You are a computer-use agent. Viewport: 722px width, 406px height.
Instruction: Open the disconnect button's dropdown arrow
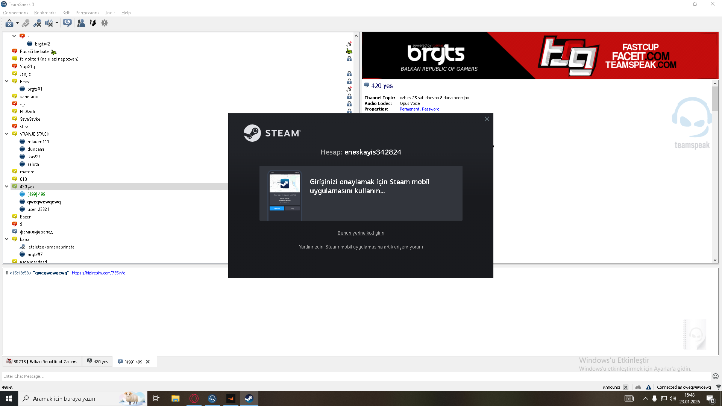17,23
